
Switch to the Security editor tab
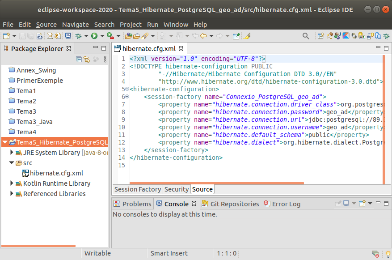[x=177, y=189]
